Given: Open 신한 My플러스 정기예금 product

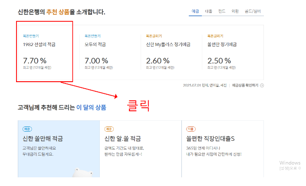Looking at the screenshot, I should coord(168,45).
